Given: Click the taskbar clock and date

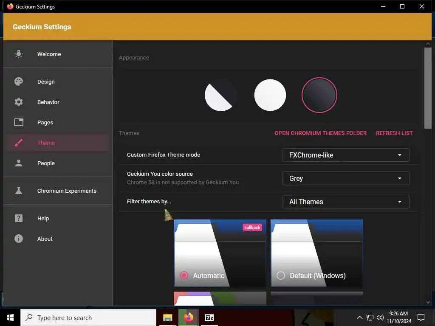Looking at the screenshot, I should pyautogui.click(x=398, y=318).
